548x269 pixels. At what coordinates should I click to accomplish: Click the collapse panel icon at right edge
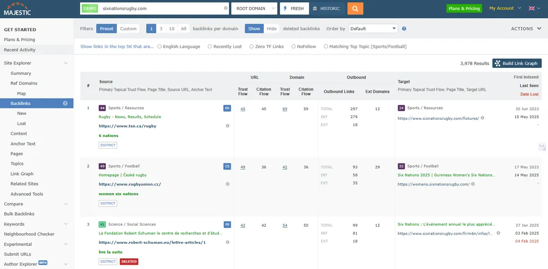(x=542, y=146)
